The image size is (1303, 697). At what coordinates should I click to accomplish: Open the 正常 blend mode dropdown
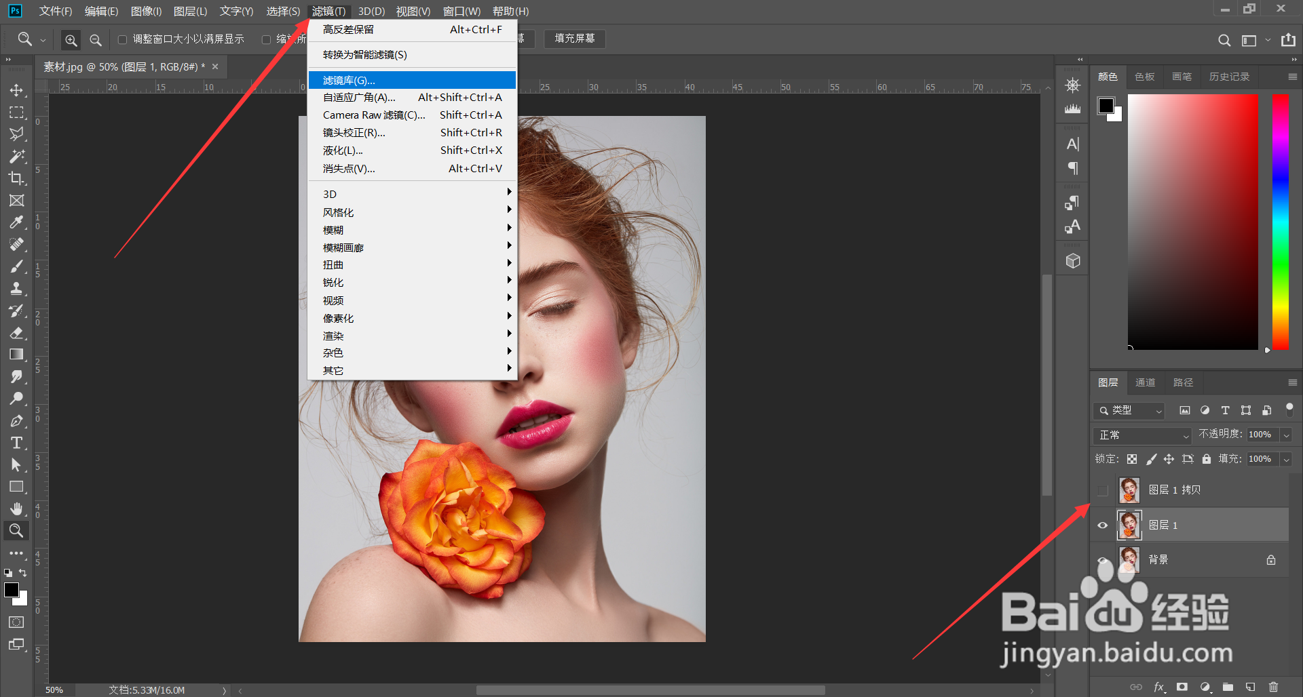click(1143, 435)
